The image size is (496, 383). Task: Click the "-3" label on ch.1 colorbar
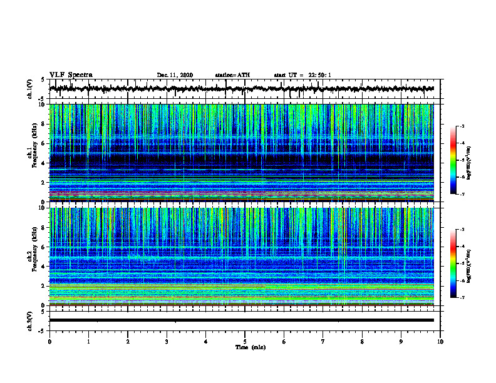tap(462, 126)
